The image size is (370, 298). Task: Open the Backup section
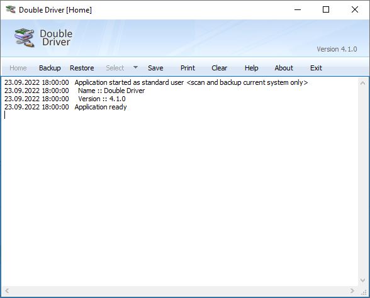tap(50, 68)
